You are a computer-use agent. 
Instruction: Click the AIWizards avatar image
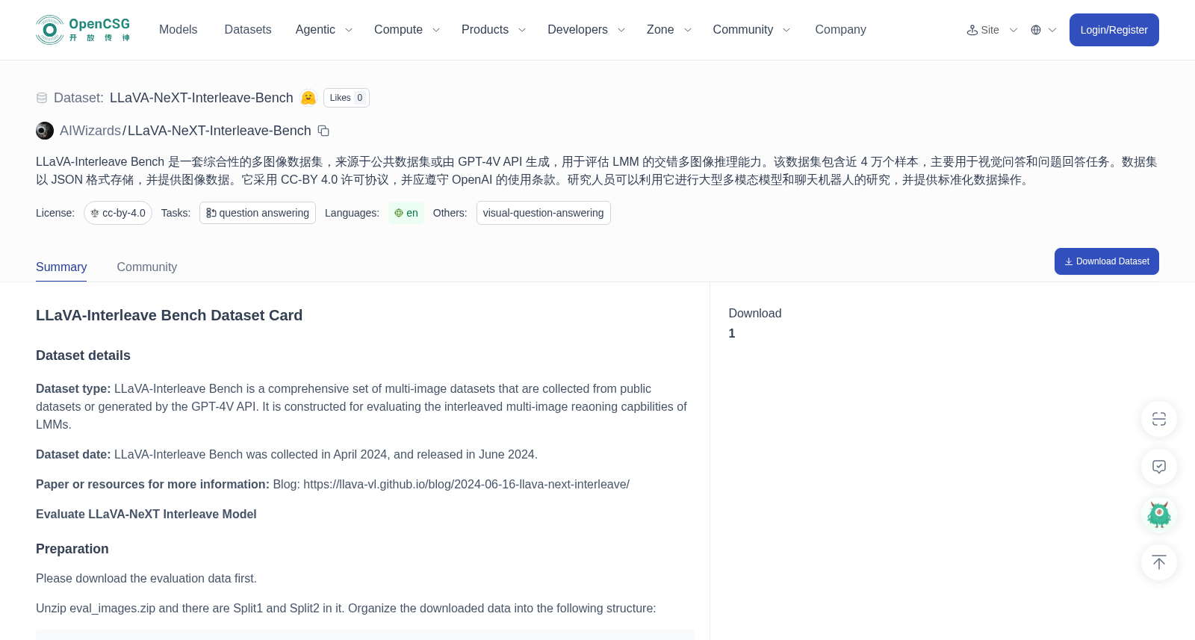pos(45,131)
